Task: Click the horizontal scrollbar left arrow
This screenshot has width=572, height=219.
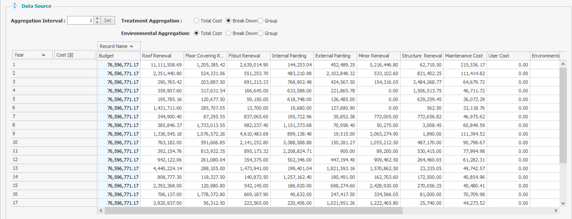Action: click(x=101, y=210)
